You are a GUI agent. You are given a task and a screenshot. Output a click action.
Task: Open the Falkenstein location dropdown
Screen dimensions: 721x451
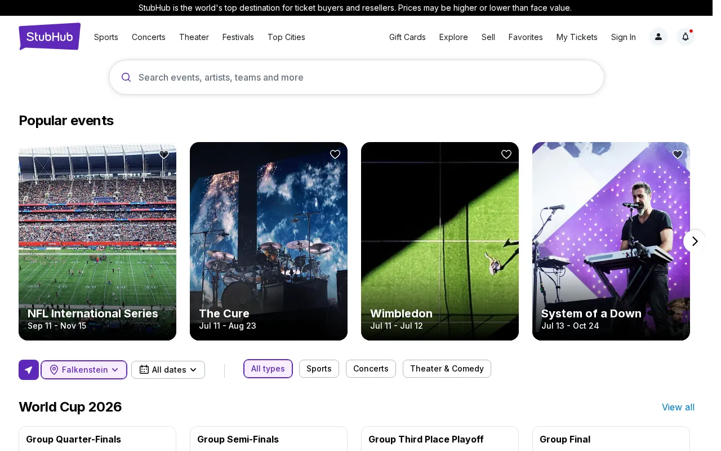click(84, 370)
